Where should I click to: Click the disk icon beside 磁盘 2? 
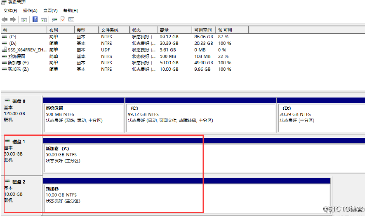(x=7, y=181)
